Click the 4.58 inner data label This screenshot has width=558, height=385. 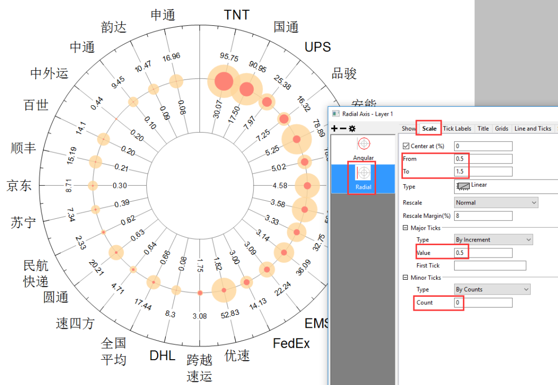280,186
